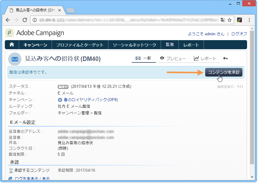Click the ようこそ admin さん link
The width and height of the screenshot is (267, 188).
tap(206, 34)
